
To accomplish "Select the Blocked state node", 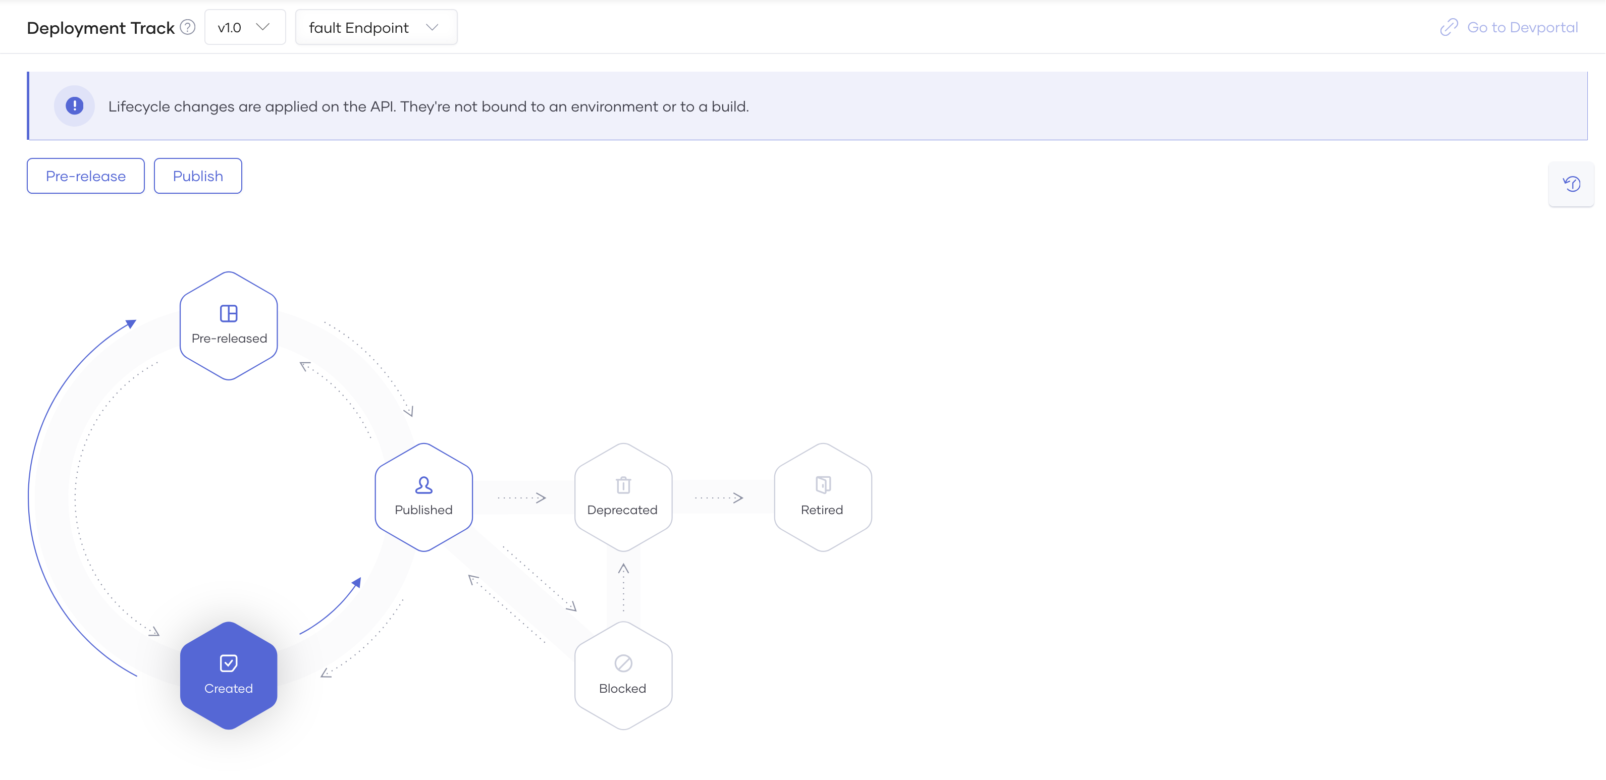I will pos(623,676).
